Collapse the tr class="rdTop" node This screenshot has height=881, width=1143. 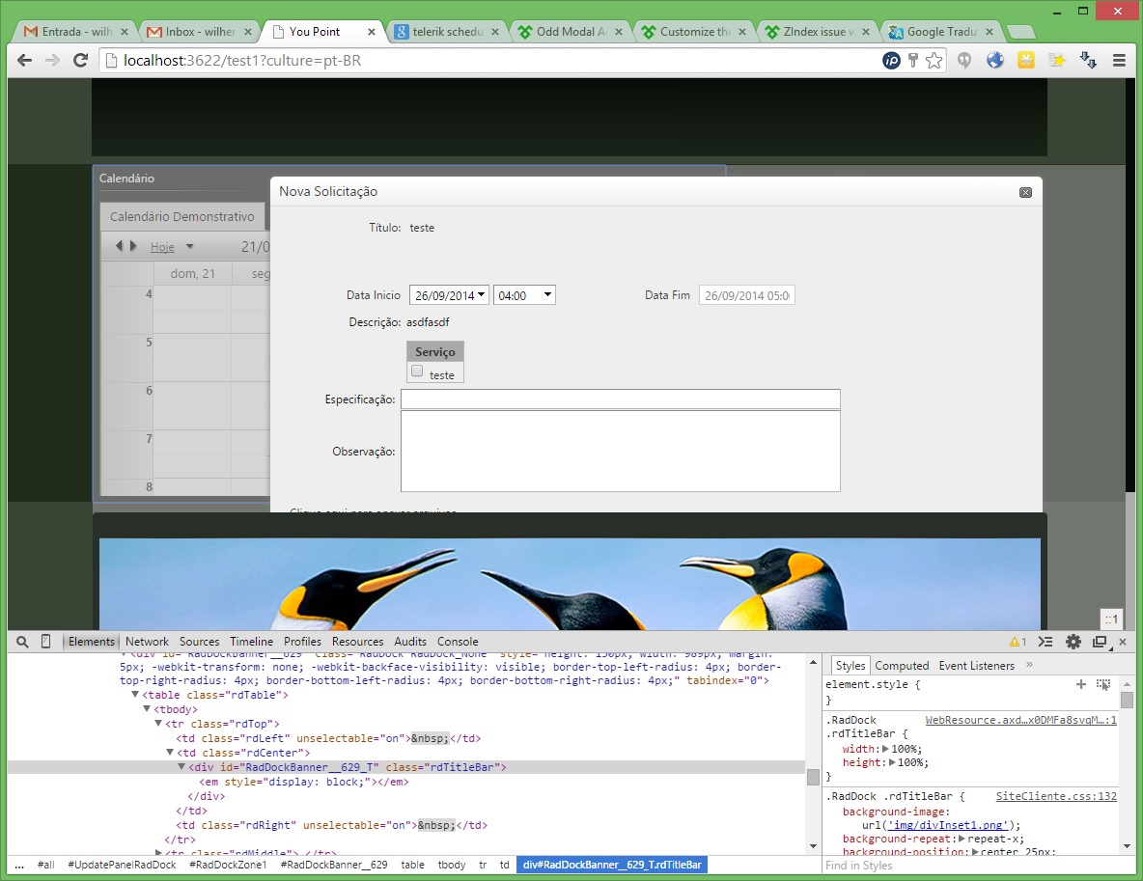(158, 724)
